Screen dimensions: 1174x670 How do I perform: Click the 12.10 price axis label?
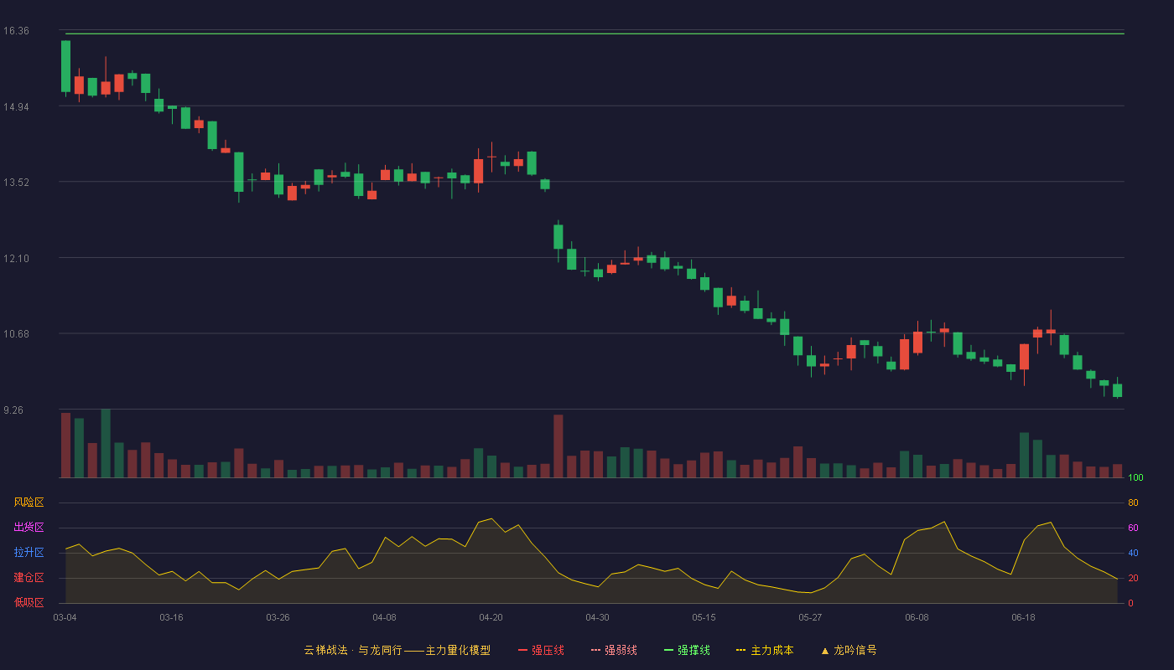(x=16, y=258)
